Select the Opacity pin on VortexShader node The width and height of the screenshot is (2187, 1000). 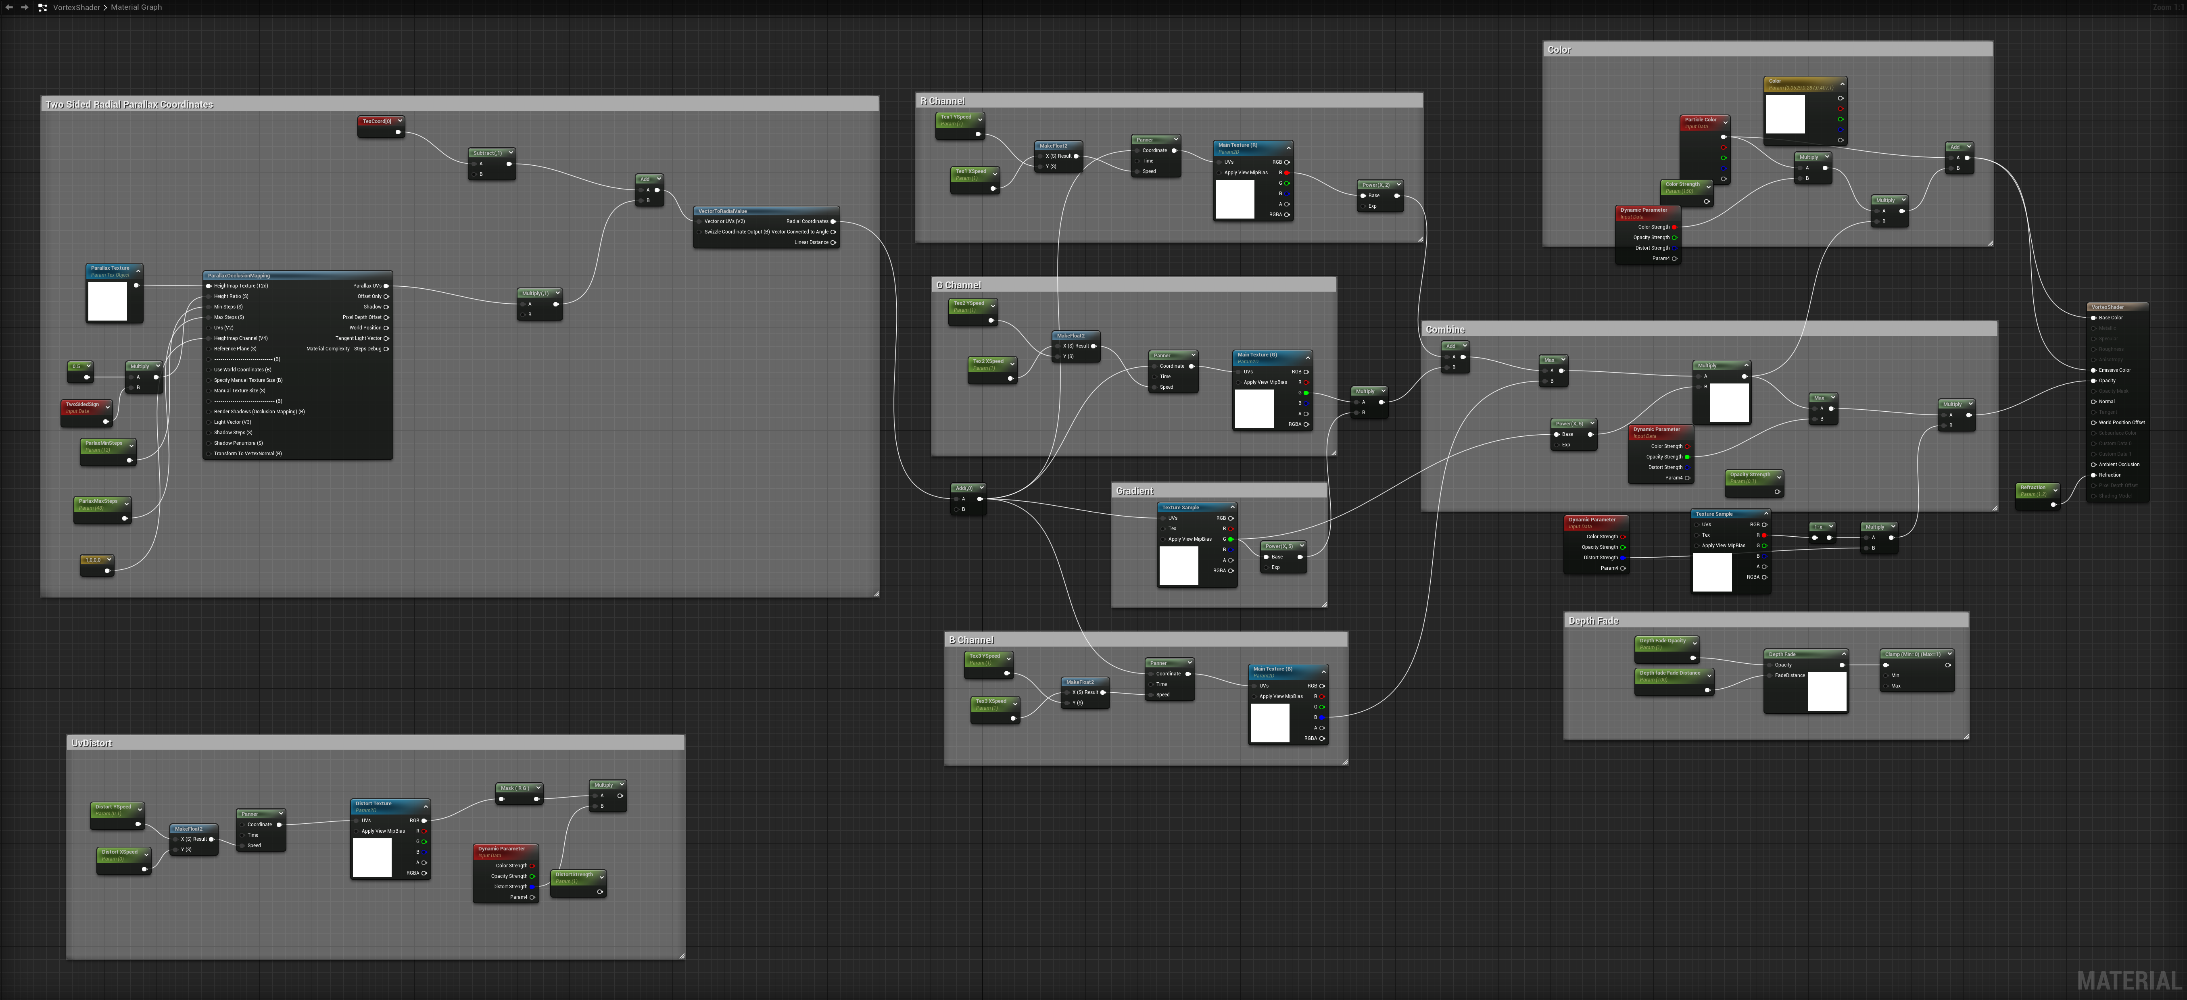[2093, 380]
